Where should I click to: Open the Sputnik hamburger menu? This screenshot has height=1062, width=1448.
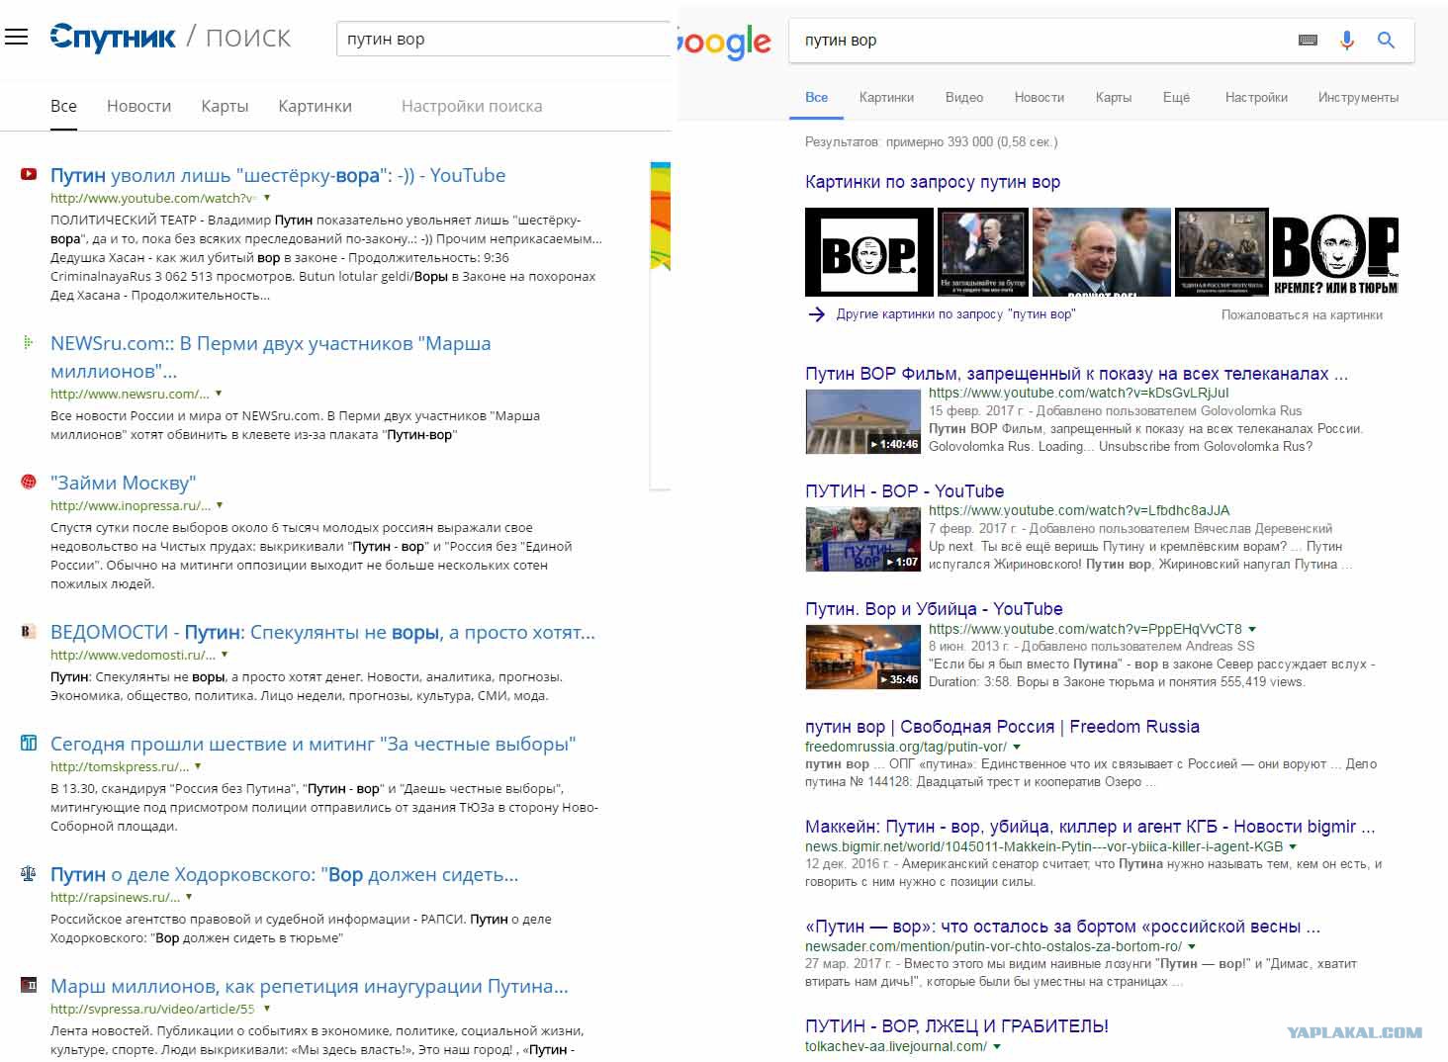coord(16,38)
